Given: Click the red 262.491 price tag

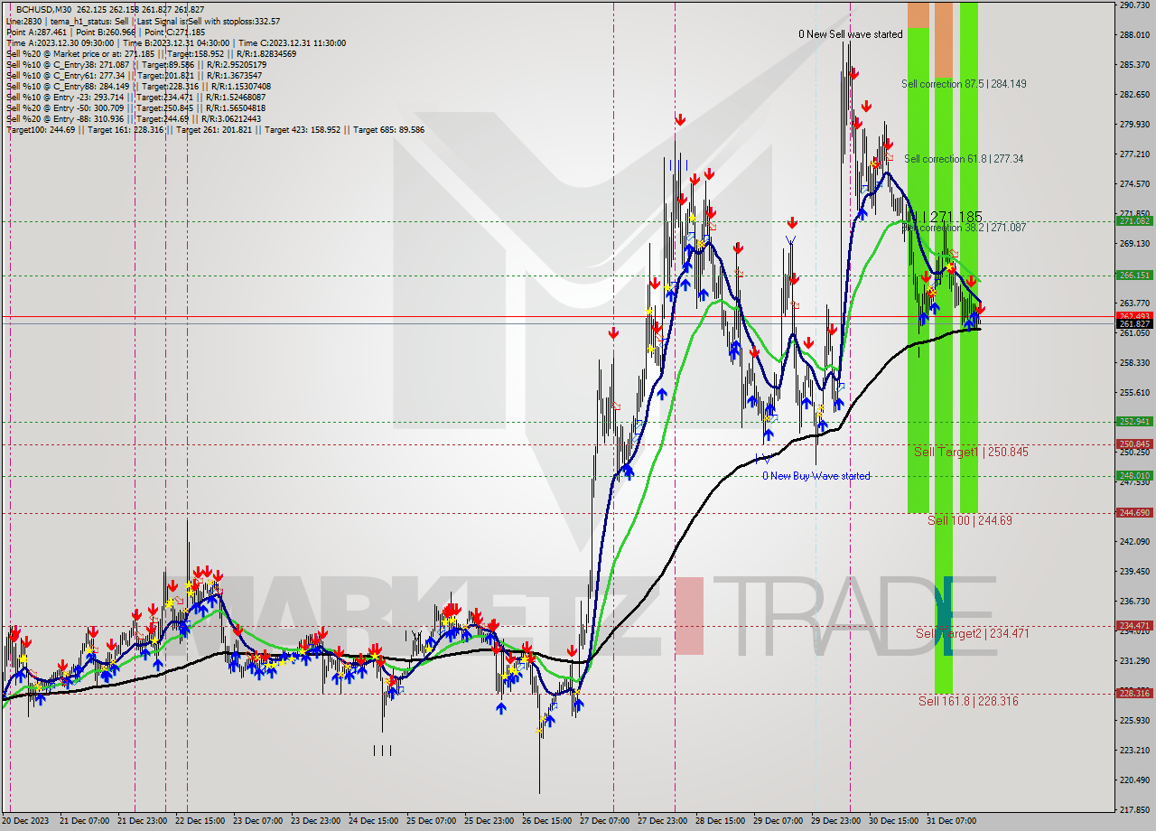Looking at the screenshot, I should pos(1134,316).
